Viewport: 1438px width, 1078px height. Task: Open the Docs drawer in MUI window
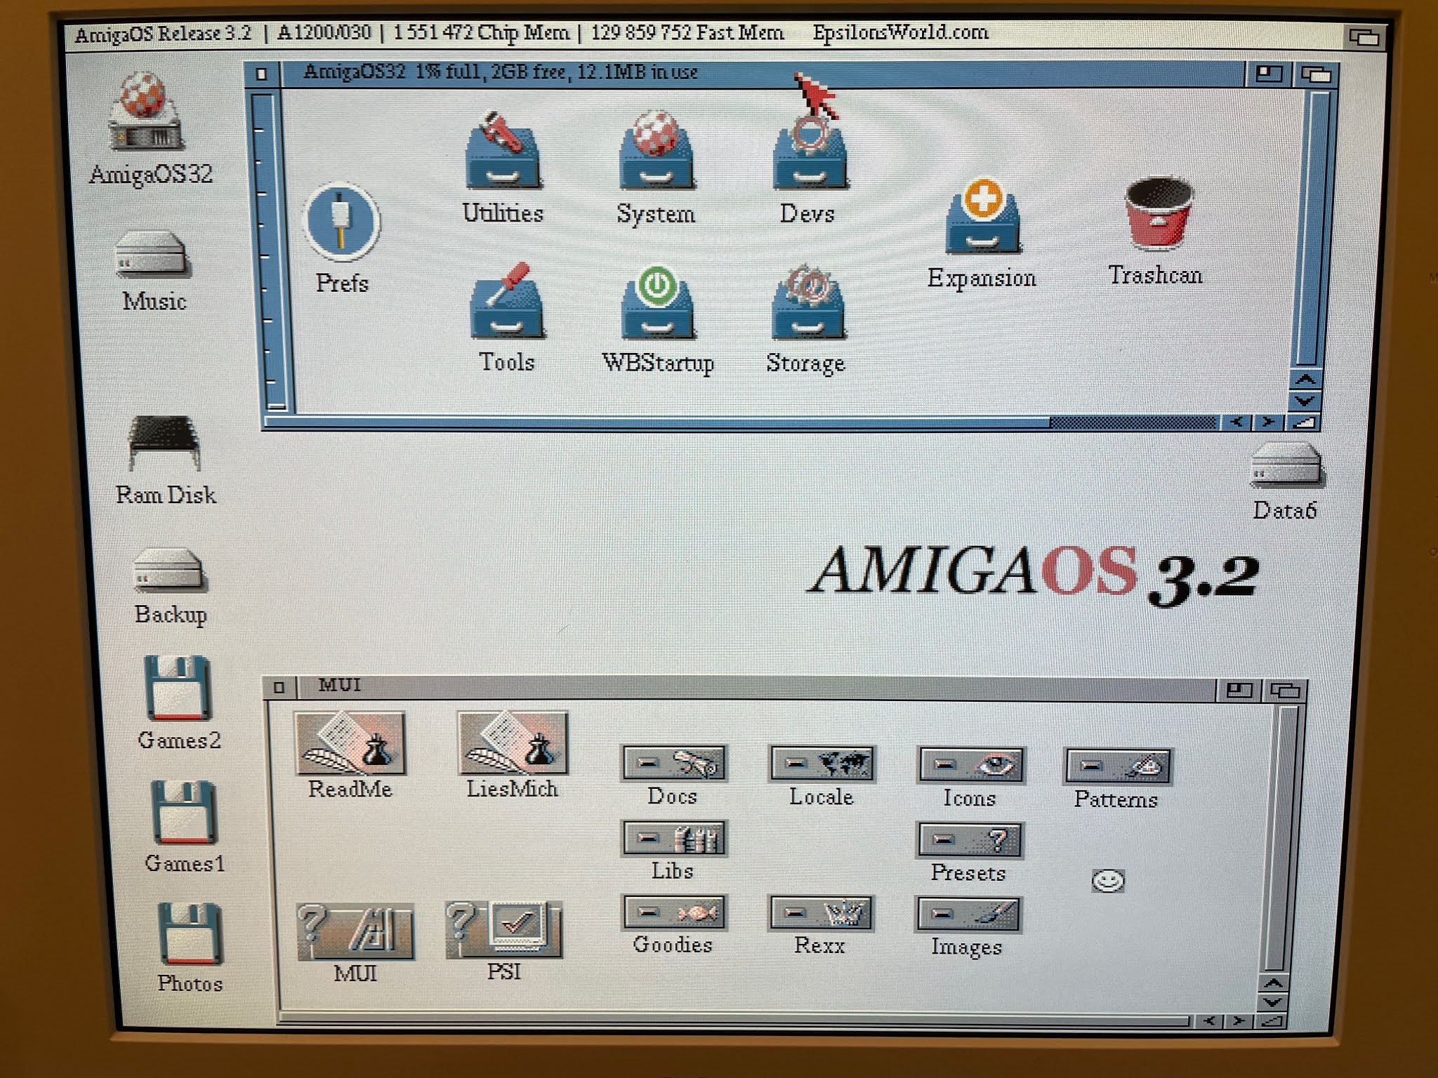[673, 763]
